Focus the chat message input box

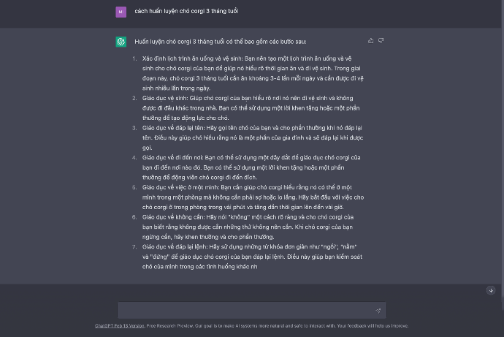coord(248,310)
